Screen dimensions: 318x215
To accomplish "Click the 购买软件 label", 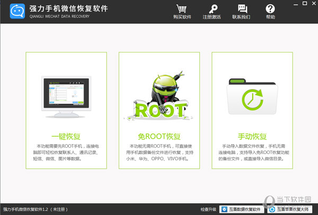I will (182, 17).
